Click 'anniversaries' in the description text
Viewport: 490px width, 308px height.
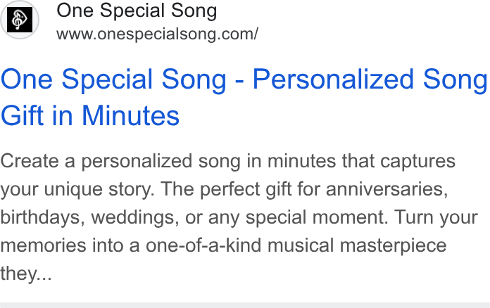(x=387, y=189)
